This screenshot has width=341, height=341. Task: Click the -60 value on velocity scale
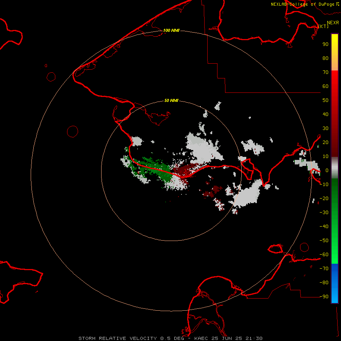[x=324, y=255]
